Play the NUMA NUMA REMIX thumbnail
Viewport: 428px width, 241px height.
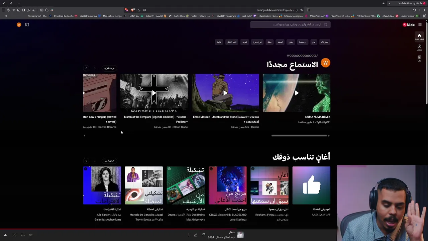pyautogui.click(x=297, y=93)
